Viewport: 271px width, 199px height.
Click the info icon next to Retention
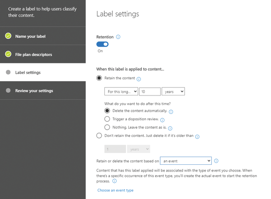118,37
